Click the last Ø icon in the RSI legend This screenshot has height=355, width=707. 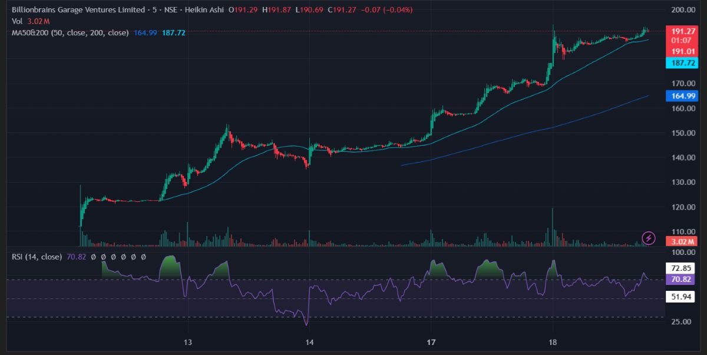[143, 257]
